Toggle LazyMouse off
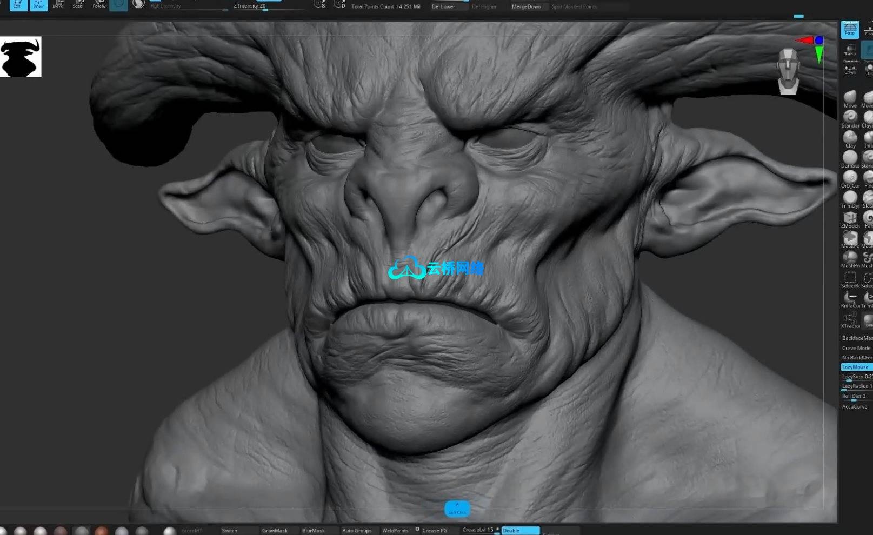 pyautogui.click(x=856, y=367)
